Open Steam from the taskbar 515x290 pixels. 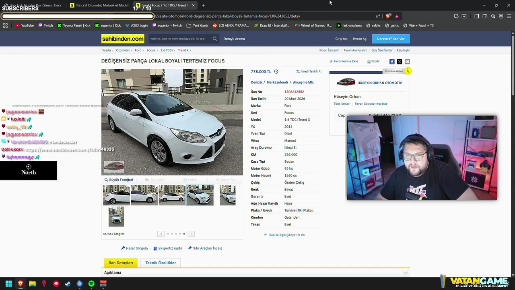click(68, 284)
